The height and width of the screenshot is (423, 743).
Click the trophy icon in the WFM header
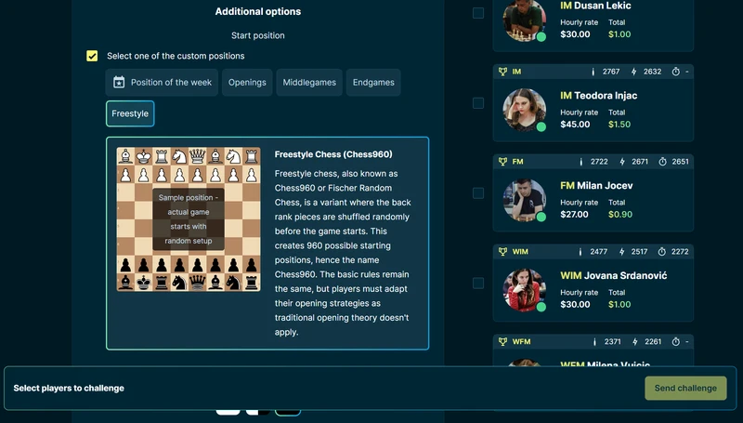(x=502, y=342)
